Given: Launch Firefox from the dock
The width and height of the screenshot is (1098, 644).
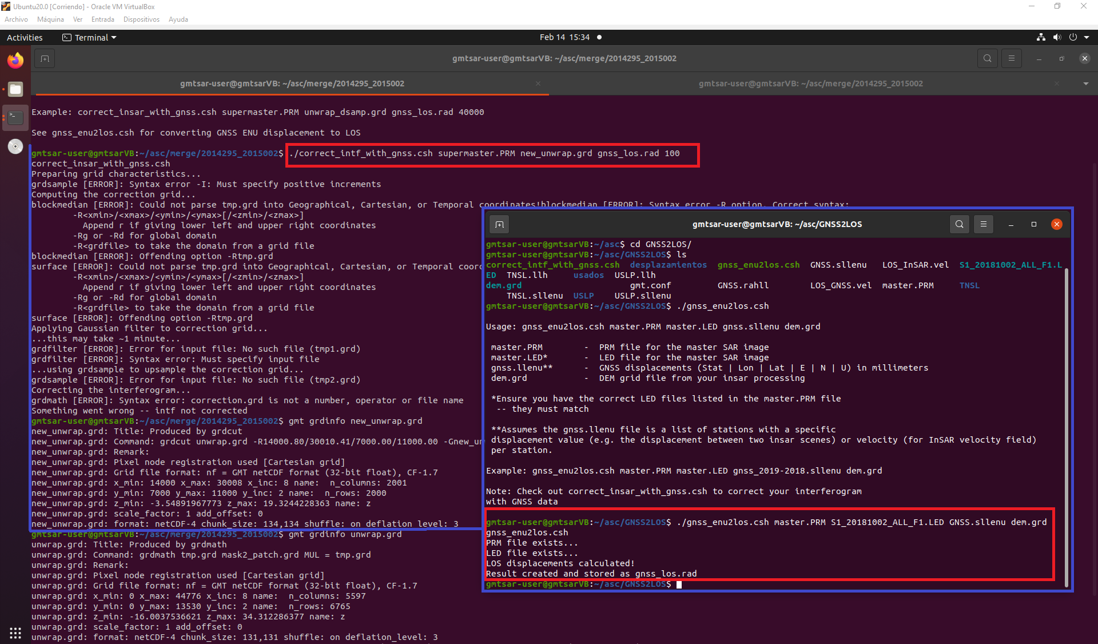Looking at the screenshot, I should [15, 60].
